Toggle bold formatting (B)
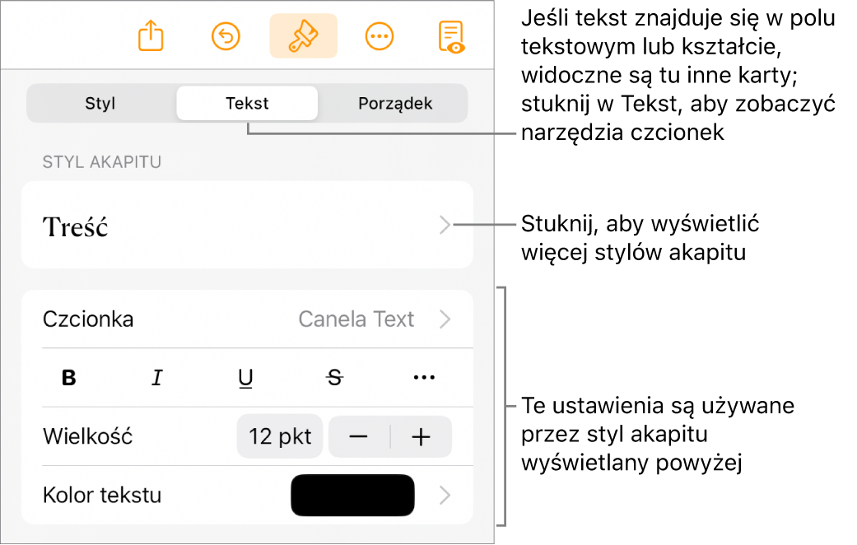The width and height of the screenshot is (857, 545). pos(69,378)
